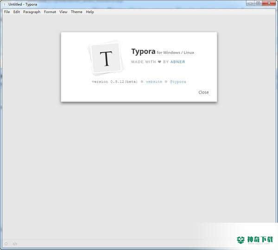Visit the website link
This screenshot has height=250, width=278.
coord(154,81)
